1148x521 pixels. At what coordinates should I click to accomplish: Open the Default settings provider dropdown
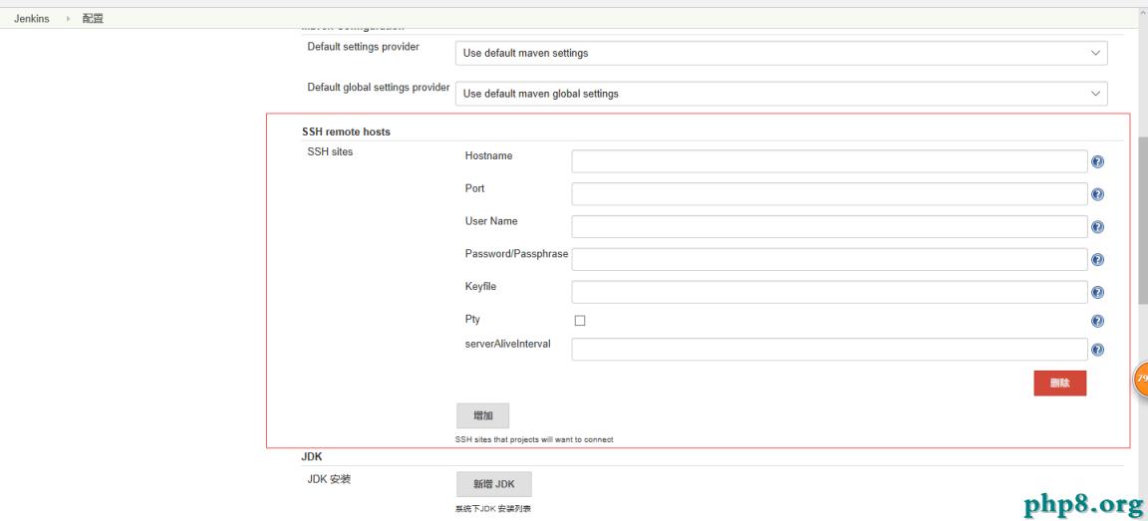point(781,53)
